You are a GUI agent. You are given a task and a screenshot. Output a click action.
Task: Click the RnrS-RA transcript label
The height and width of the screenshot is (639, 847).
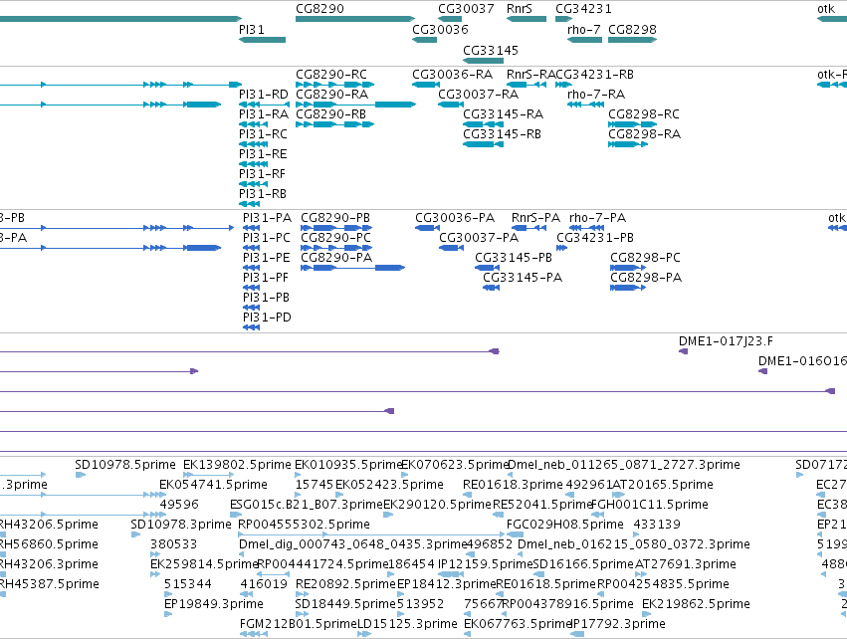530,74
